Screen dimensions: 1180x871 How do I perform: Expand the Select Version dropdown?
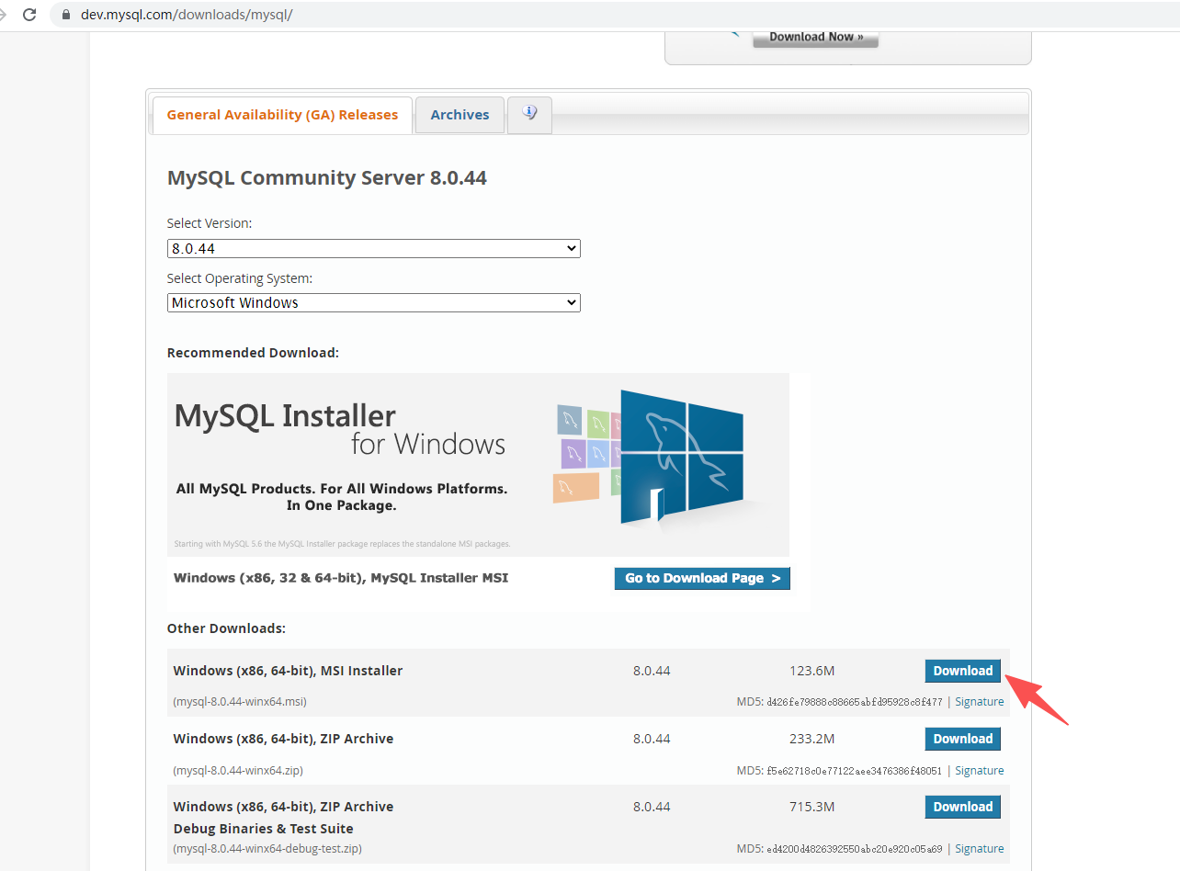point(373,249)
